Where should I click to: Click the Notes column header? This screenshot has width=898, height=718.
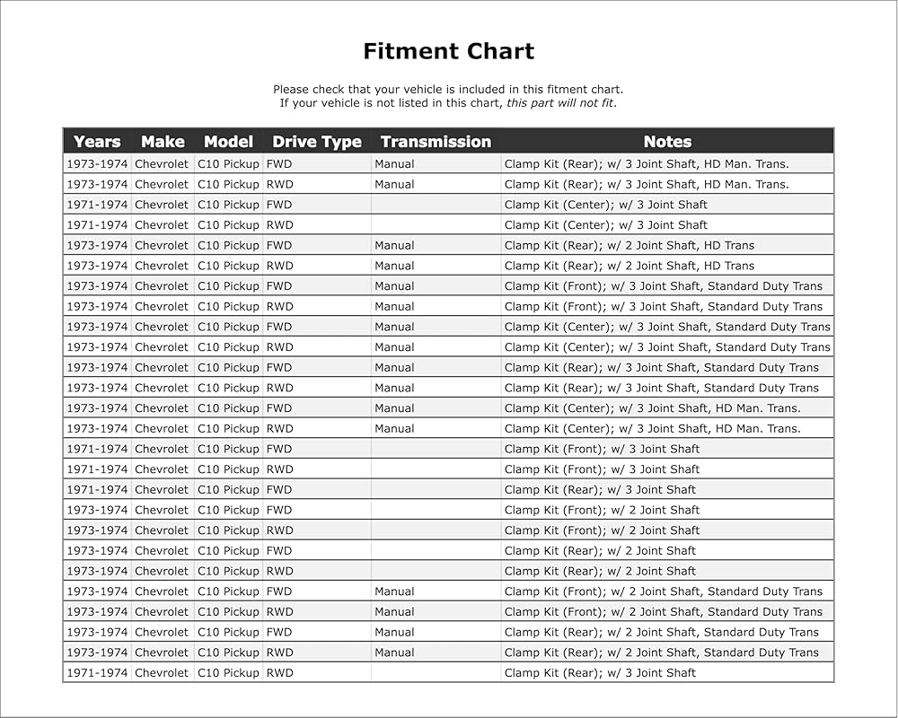(667, 142)
